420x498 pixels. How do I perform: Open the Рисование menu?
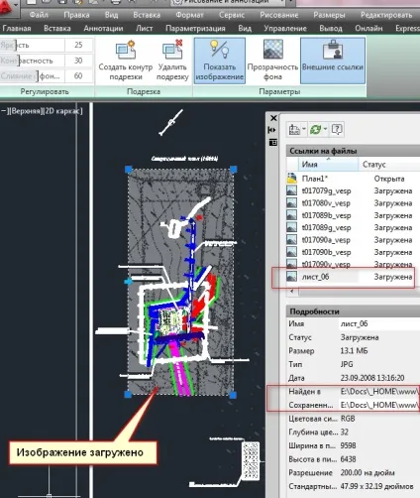click(x=279, y=15)
